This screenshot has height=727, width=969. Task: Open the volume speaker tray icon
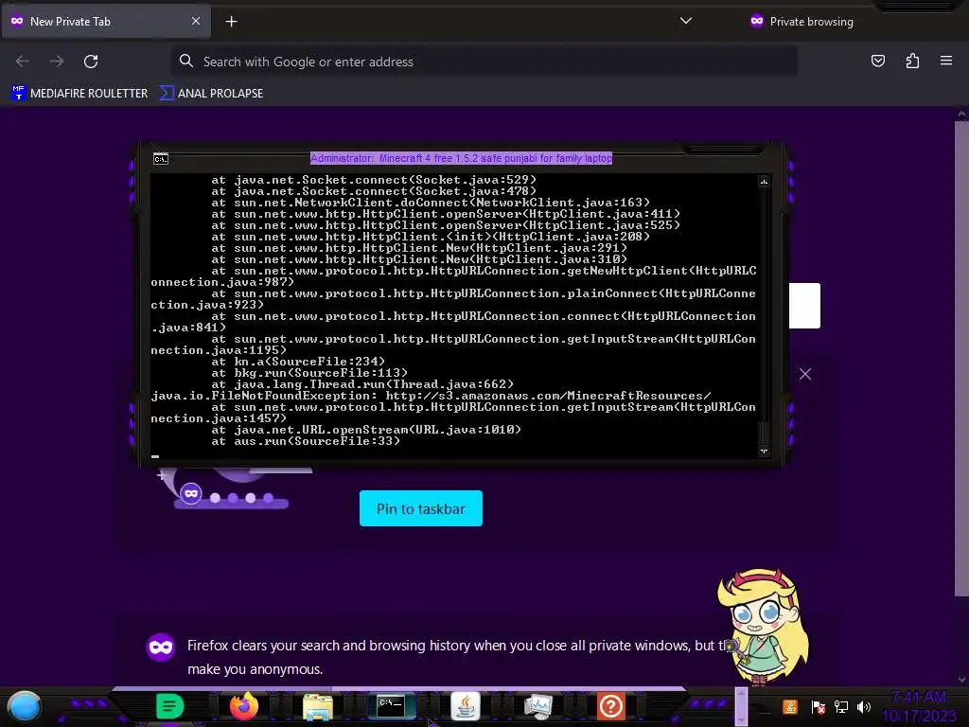click(864, 706)
